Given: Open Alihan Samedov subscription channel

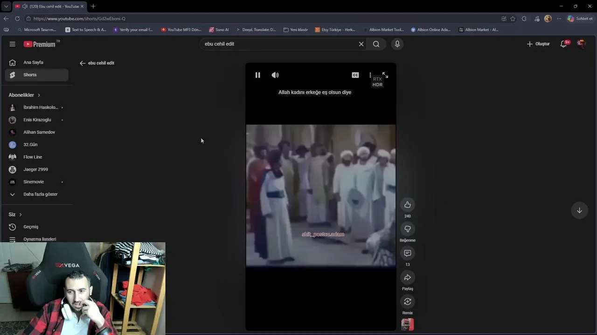Looking at the screenshot, I should (x=36, y=132).
